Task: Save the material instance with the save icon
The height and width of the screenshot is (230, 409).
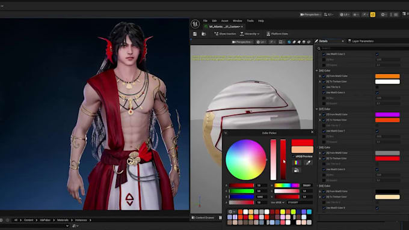Action: click(195, 34)
